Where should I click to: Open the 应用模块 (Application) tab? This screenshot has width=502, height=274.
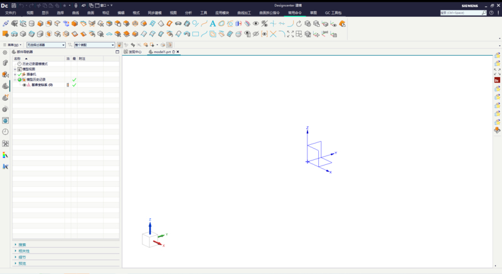[x=222, y=13]
